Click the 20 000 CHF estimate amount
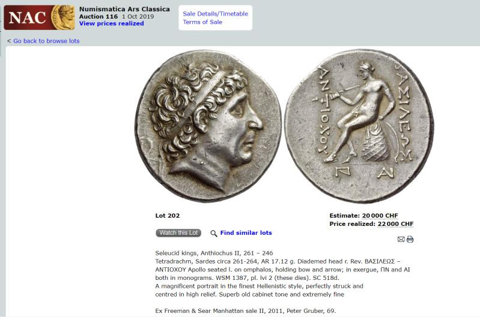 pos(380,216)
